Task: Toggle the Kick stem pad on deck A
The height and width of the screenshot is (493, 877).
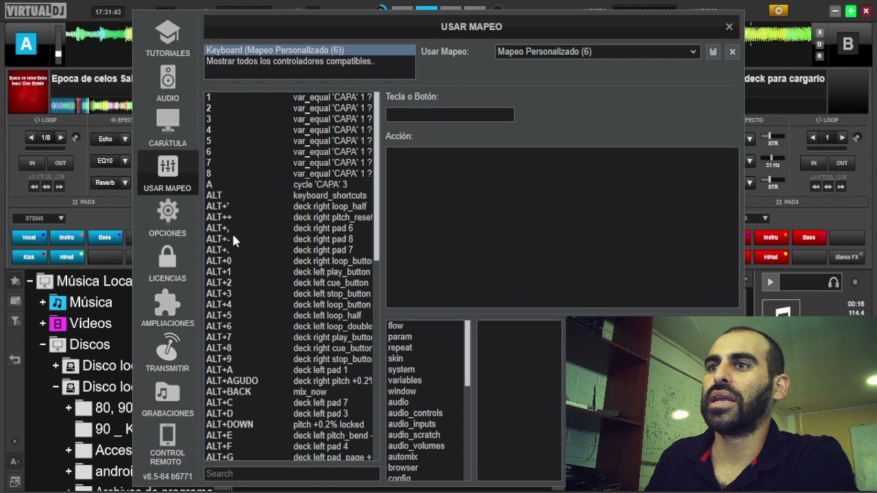Action: (x=29, y=257)
